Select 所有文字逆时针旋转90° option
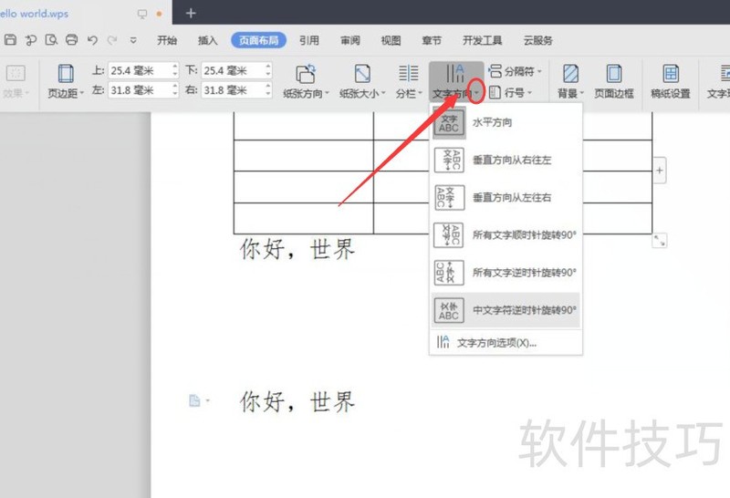The height and width of the screenshot is (498, 730). pyautogui.click(x=506, y=273)
